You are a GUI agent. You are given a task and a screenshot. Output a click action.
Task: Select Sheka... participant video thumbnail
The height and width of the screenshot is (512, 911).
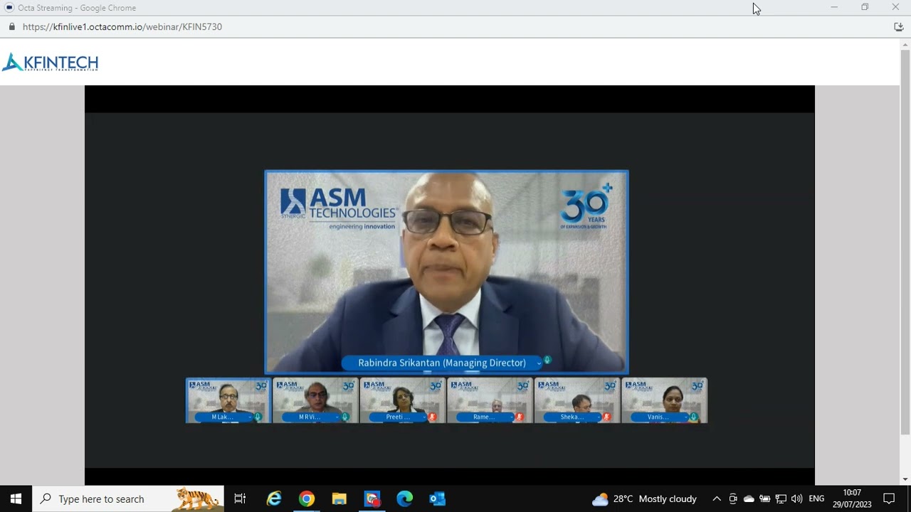click(577, 400)
